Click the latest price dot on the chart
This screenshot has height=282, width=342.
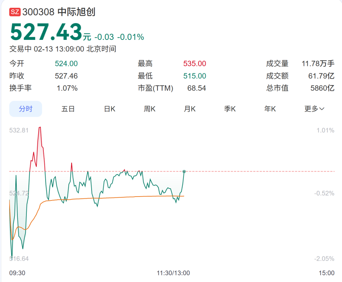(x=184, y=172)
